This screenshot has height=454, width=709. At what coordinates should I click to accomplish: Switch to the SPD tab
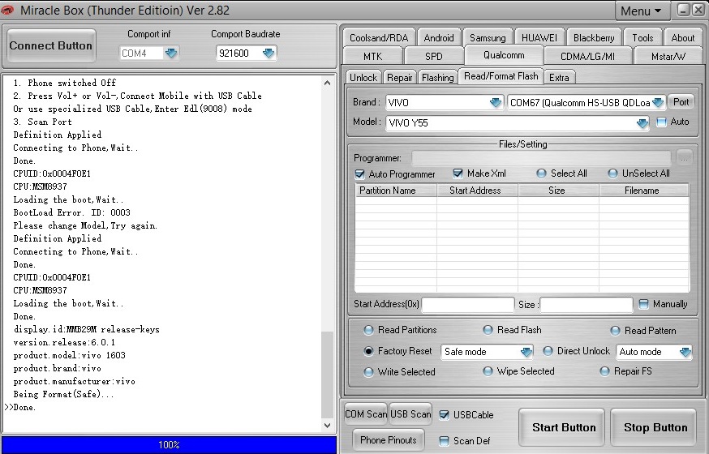point(433,57)
